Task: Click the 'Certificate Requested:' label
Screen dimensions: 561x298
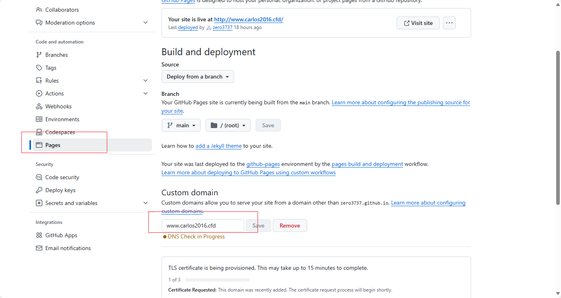Action: point(192,290)
